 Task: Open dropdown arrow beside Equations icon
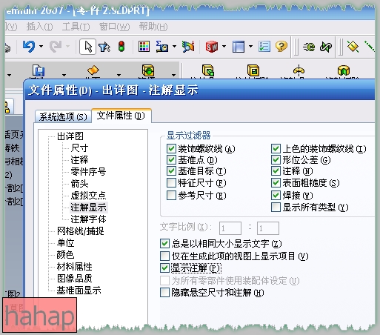(174, 46)
